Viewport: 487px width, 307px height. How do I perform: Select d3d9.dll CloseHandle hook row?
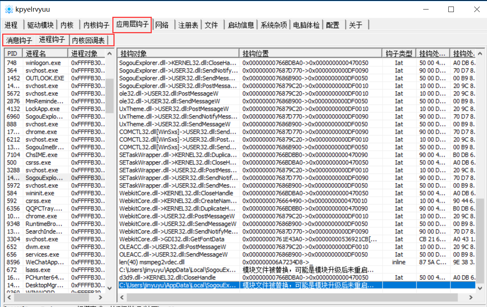click(297, 277)
